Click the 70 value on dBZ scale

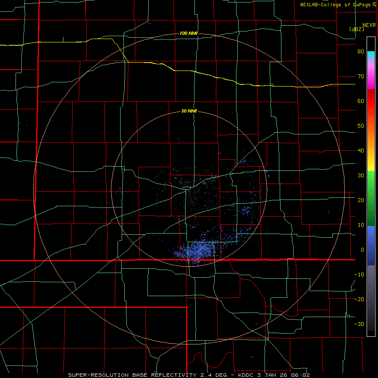click(x=361, y=76)
